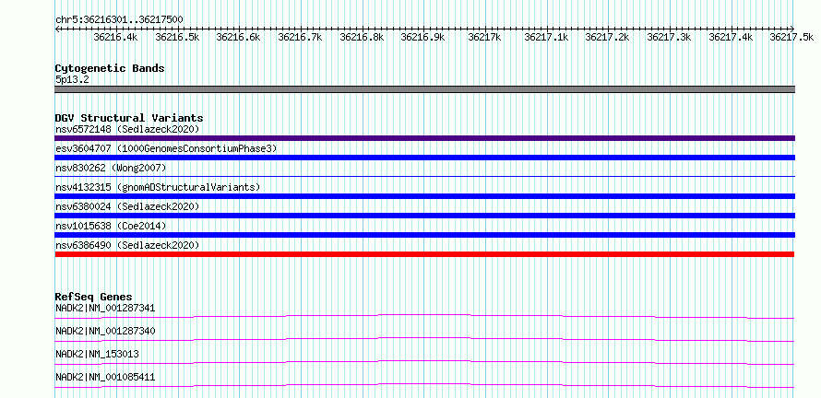Click the magenta line of NADK2|NM_153013
Viewport: 821px width, 398px height.
pos(424,362)
